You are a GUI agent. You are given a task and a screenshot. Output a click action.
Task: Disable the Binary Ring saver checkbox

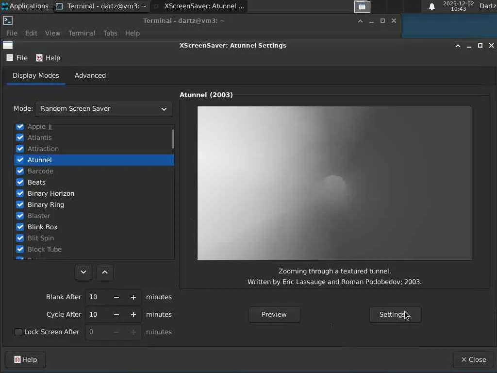tap(20, 204)
